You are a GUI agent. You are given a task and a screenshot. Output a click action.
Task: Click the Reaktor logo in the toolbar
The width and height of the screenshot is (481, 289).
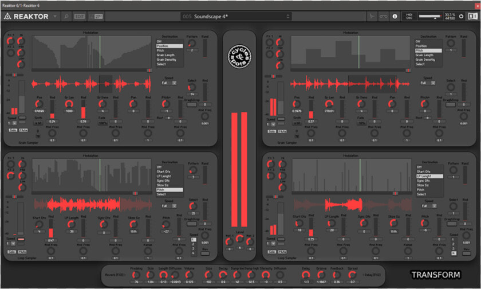pos(26,17)
